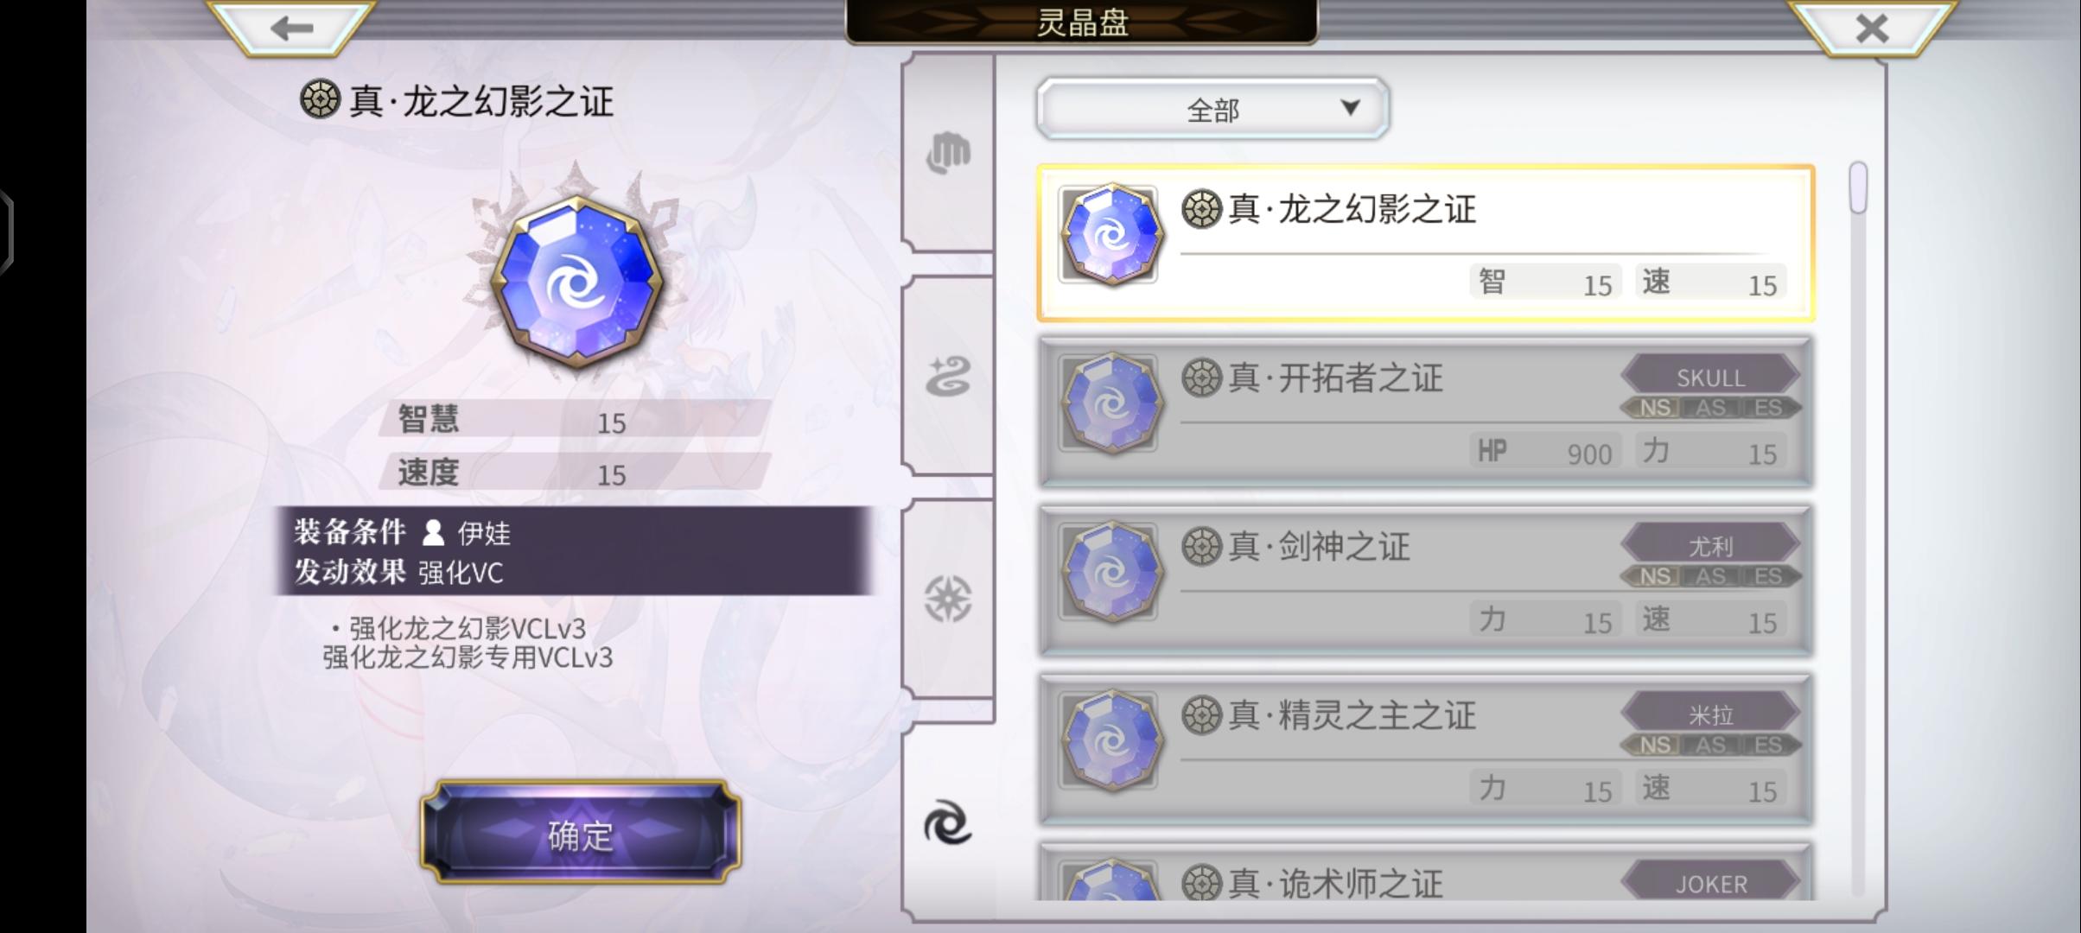Click the list scrollbar handle
The height and width of the screenshot is (933, 2081).
coord(1858,187)
